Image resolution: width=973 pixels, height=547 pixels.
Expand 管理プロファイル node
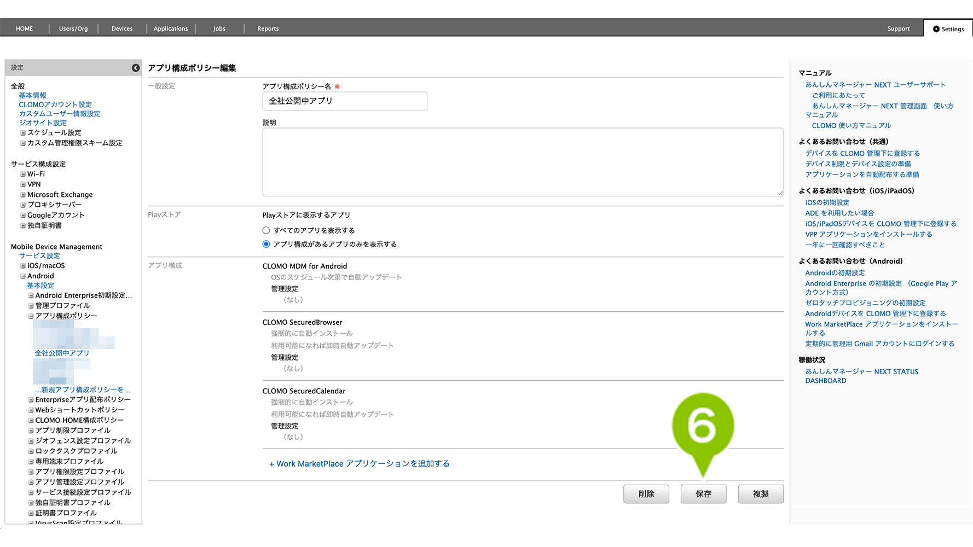[x=31, y=306]
